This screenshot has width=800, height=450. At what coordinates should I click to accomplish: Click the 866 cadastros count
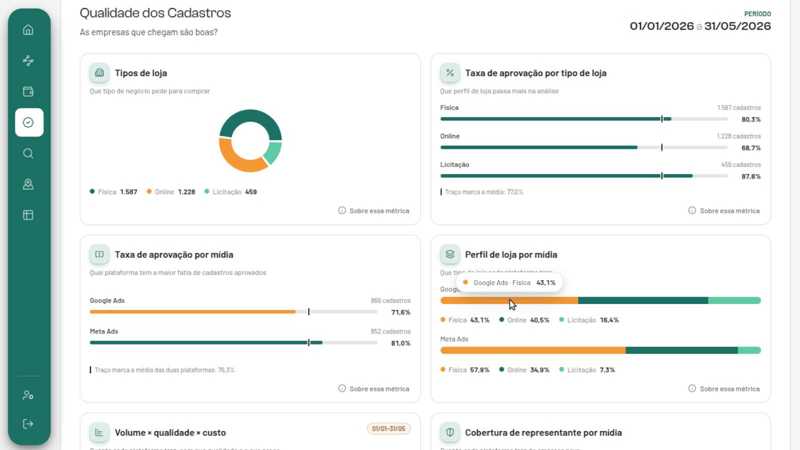pyautogui.click(x=390, y=301)
